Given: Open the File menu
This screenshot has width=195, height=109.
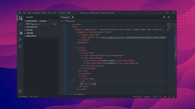Looking at the screenshot, I should point(24,13).
